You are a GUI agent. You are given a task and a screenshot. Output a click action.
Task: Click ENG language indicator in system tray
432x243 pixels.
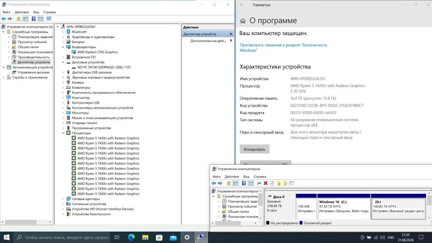[x=391, y=238]
